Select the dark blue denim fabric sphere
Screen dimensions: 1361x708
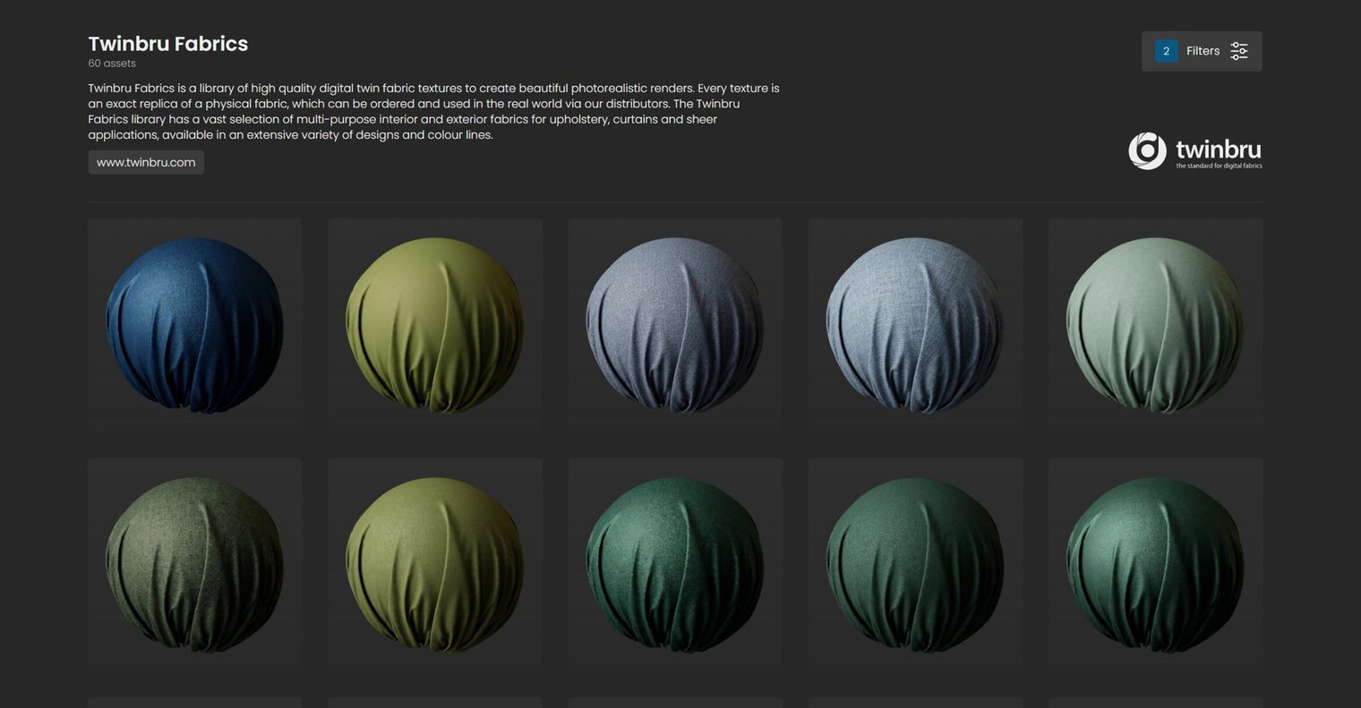pos(194,324)
